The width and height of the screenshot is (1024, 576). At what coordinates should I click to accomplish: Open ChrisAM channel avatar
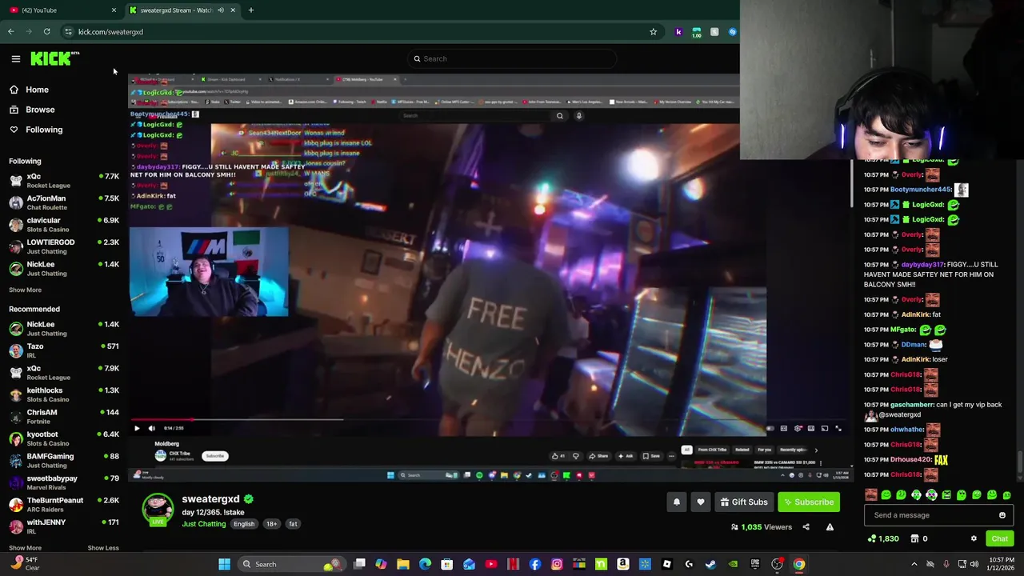point(15,417)
